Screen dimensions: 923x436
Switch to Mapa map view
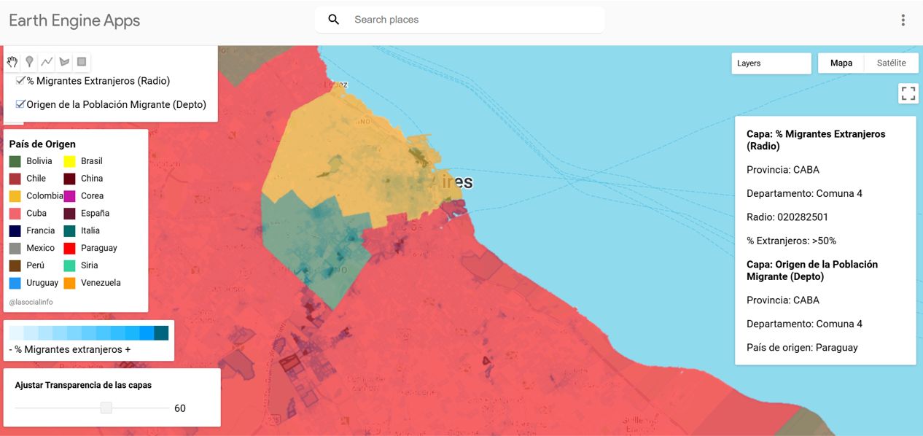(841, 63)
